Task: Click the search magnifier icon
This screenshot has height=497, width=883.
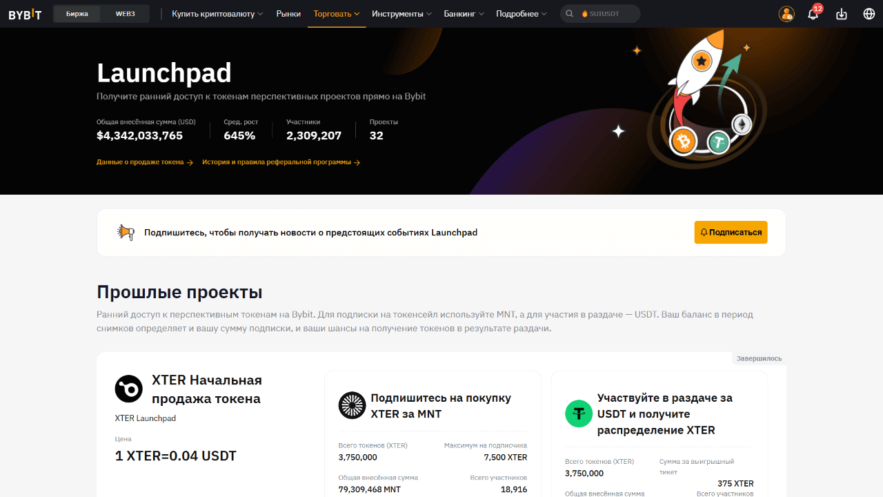Action: pos(570,14)
